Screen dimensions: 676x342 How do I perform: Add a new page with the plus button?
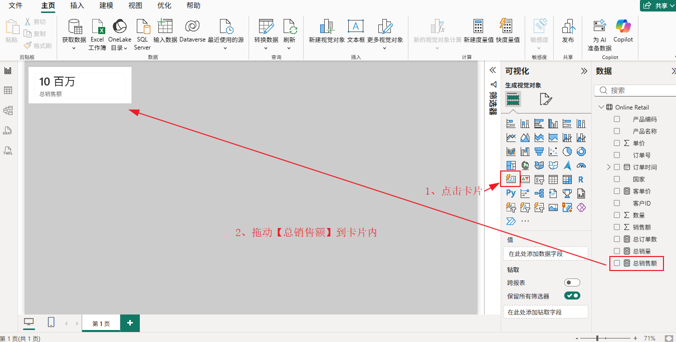(x=130, y=323)
